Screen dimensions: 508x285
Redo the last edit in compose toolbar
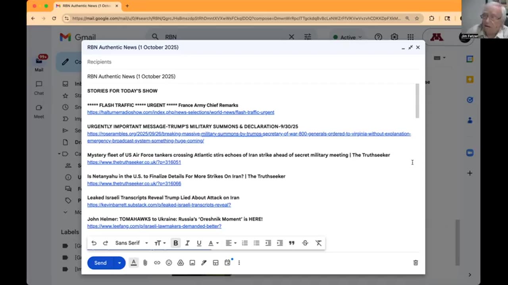pos(106,243)
